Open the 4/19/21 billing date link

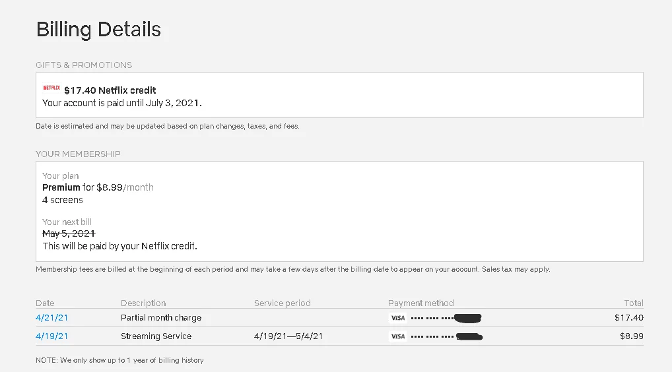[52, 336]
